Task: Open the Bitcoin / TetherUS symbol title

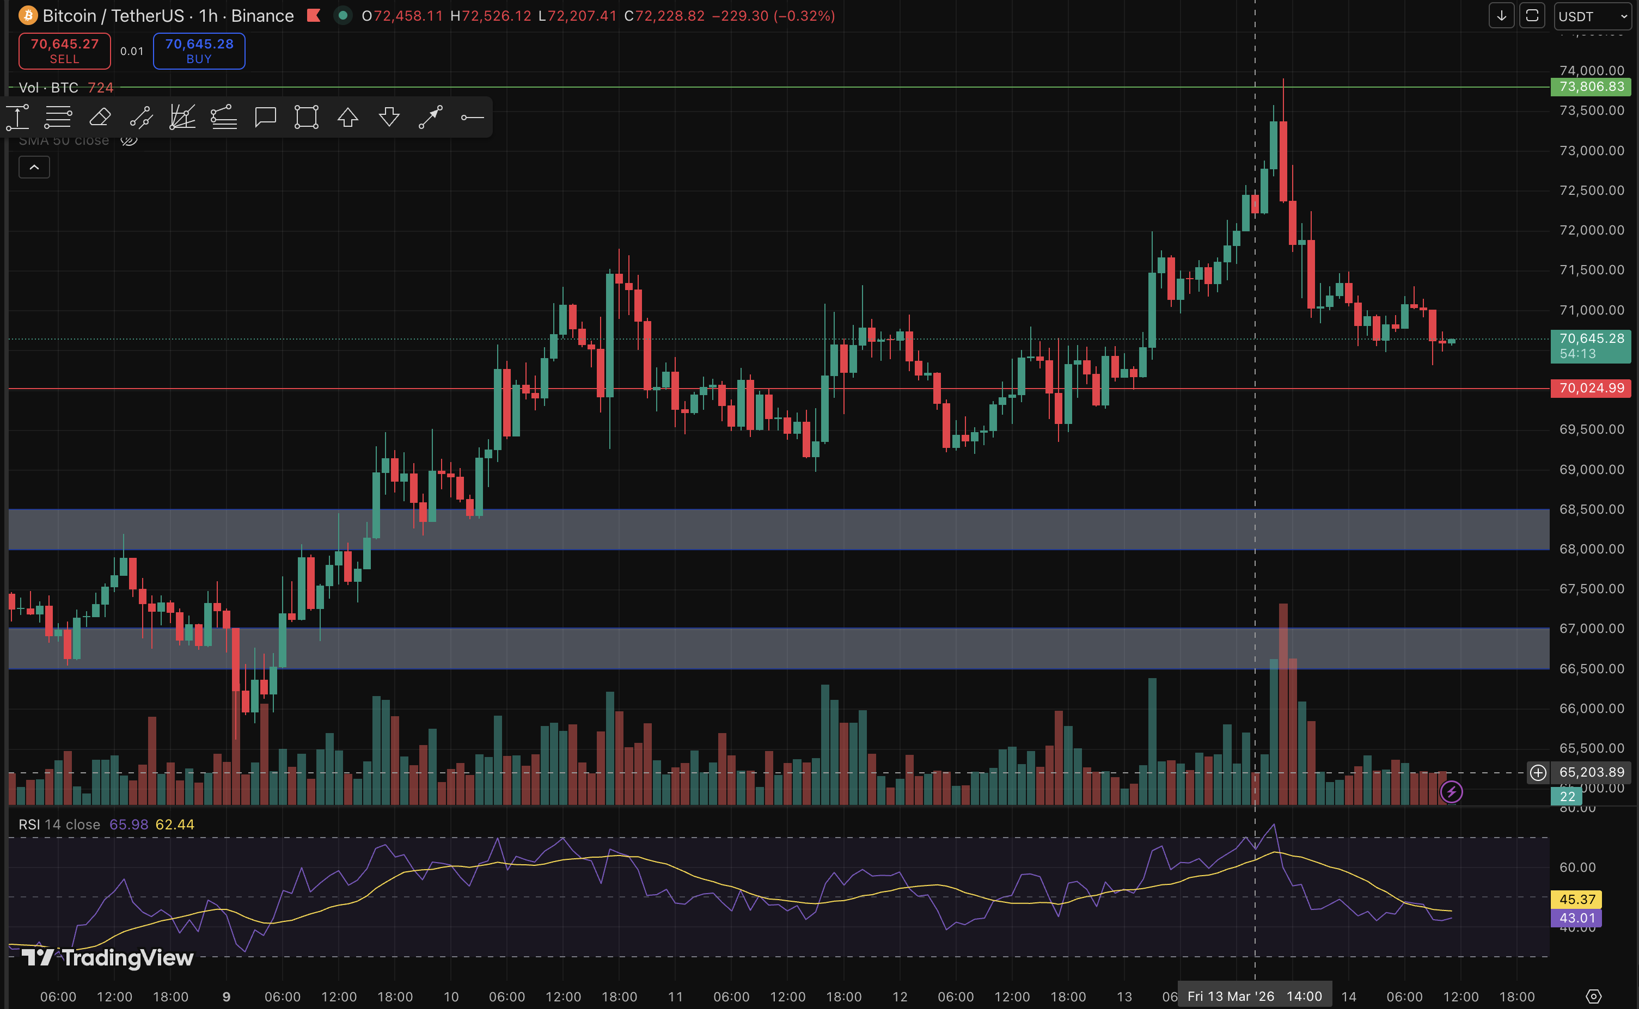Action: tap(113, 15)
